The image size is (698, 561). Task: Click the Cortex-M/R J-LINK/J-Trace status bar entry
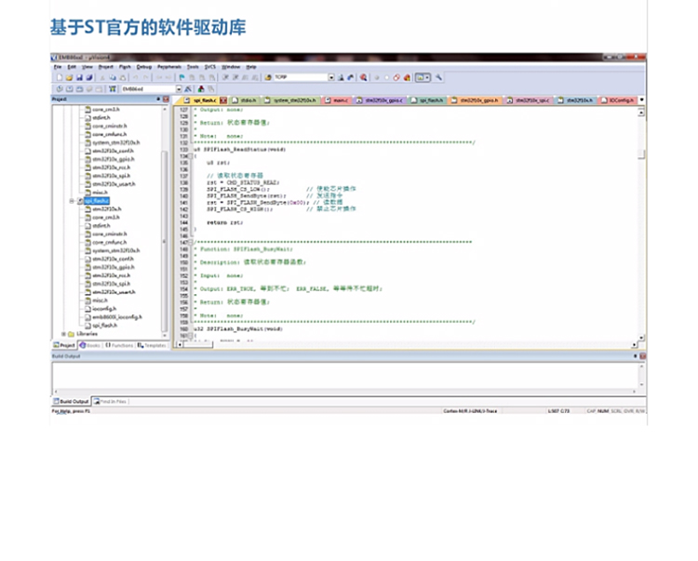470,411
